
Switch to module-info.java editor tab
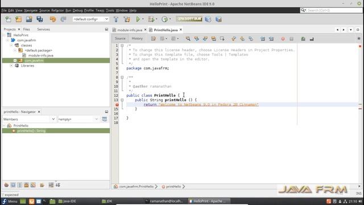click(130, 30)
